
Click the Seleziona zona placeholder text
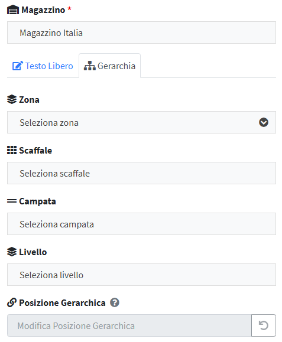coord(49,123)
